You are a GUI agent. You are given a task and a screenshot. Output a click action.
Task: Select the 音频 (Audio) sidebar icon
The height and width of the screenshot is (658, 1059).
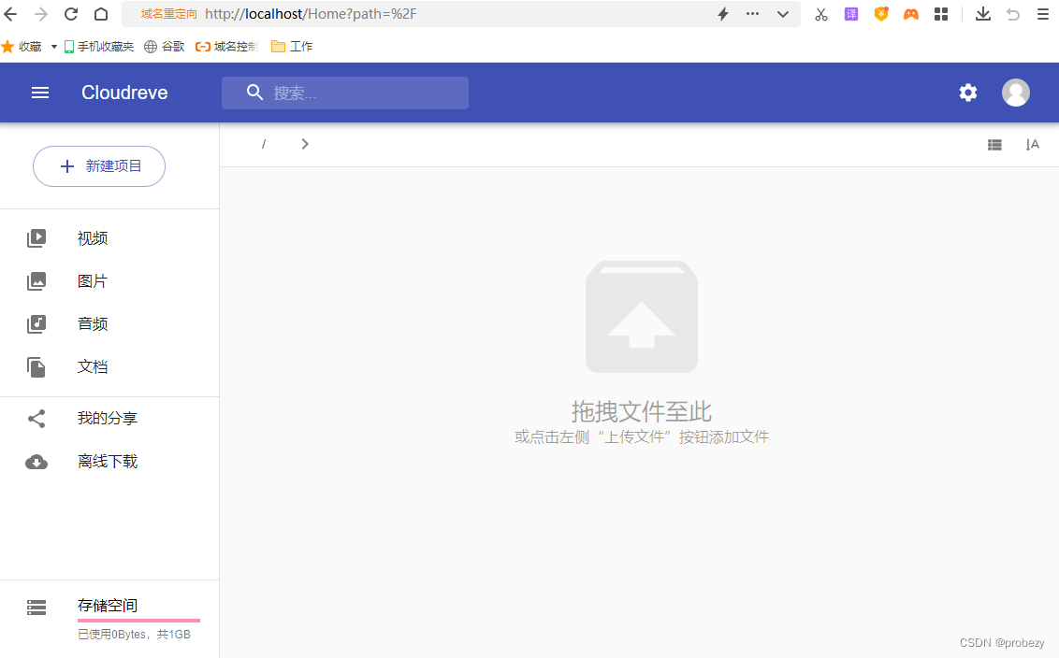36,323
